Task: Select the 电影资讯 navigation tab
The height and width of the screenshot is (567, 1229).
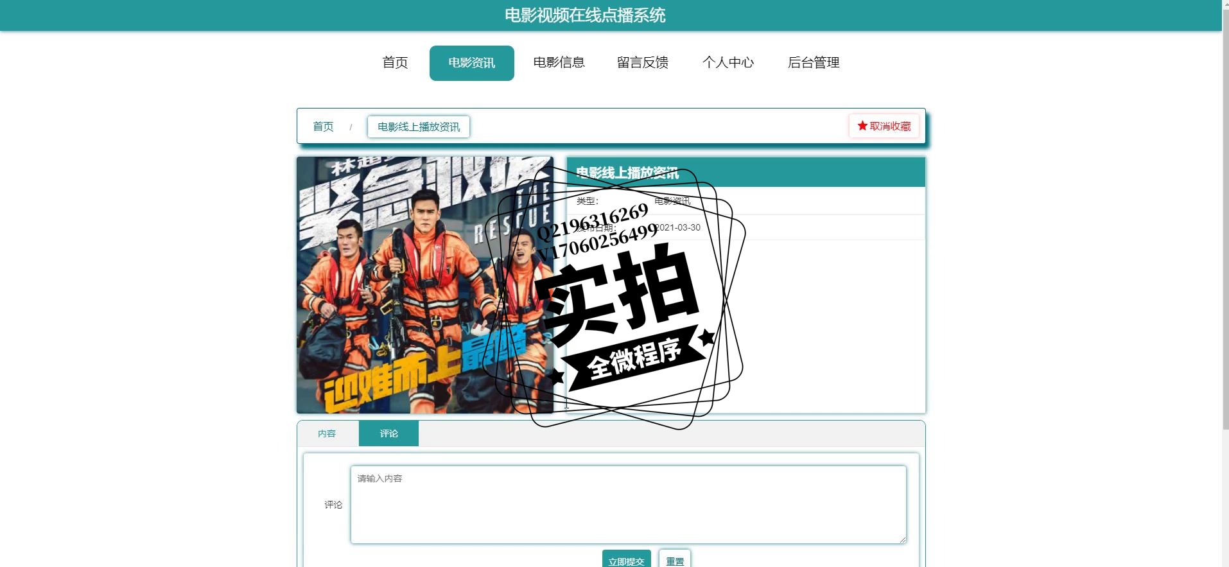Action: [471, 63]
